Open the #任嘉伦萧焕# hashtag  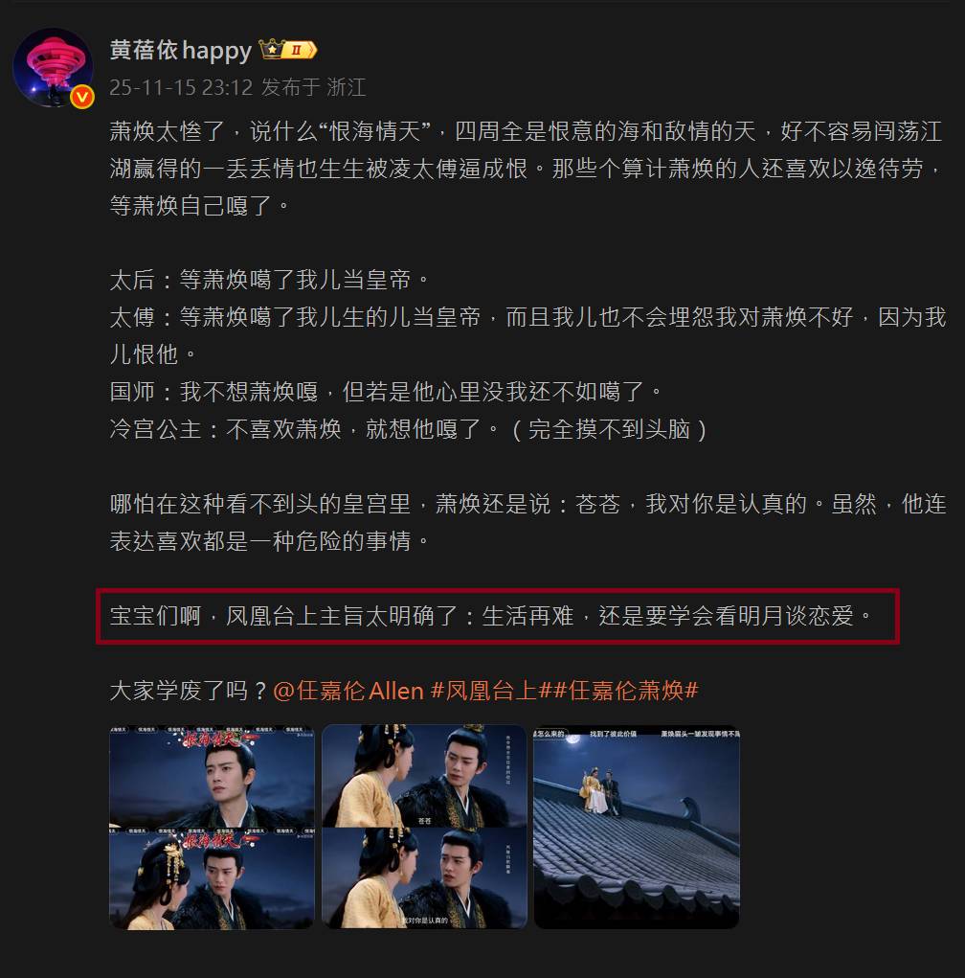tap(625, 691)
